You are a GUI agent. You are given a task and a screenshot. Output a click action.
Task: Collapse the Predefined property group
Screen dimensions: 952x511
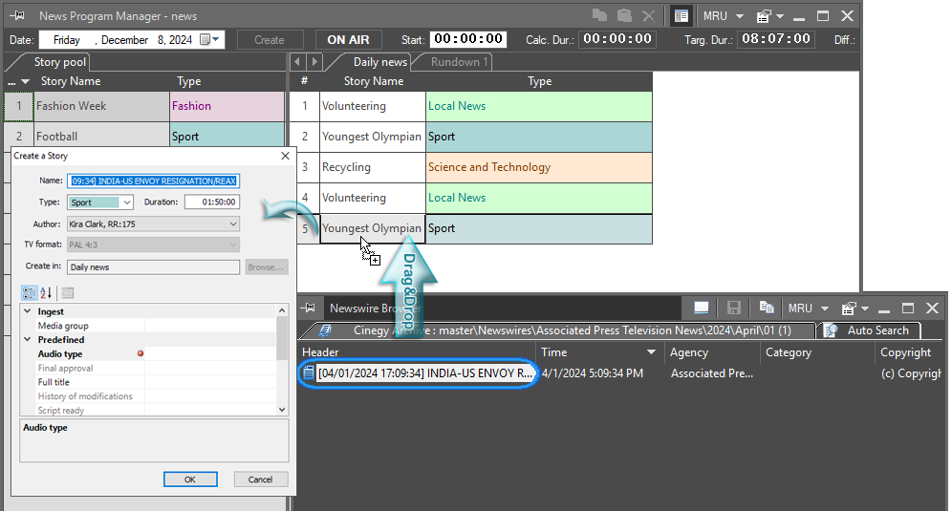click(x=27, y=340)
